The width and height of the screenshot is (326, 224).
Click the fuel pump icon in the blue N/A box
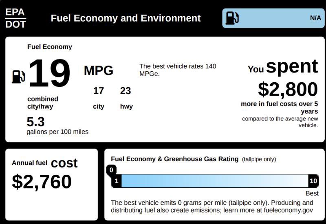click(x=232, y=18)
